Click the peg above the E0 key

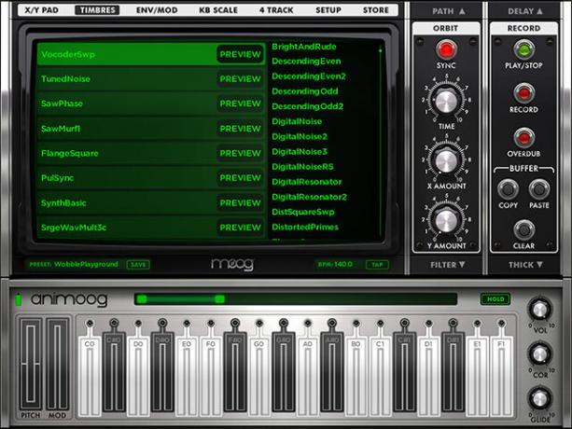pos(187,323)
